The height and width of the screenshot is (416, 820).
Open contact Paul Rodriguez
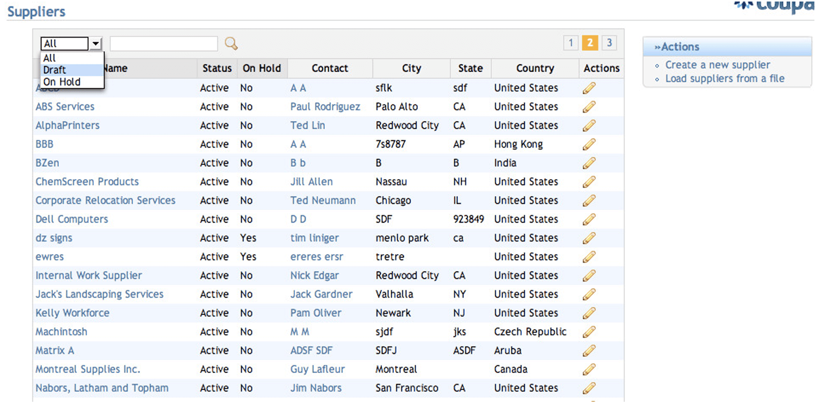325,107
